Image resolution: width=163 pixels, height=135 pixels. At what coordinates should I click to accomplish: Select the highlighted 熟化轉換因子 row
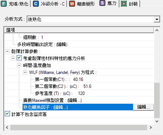[x=78, y=107]
